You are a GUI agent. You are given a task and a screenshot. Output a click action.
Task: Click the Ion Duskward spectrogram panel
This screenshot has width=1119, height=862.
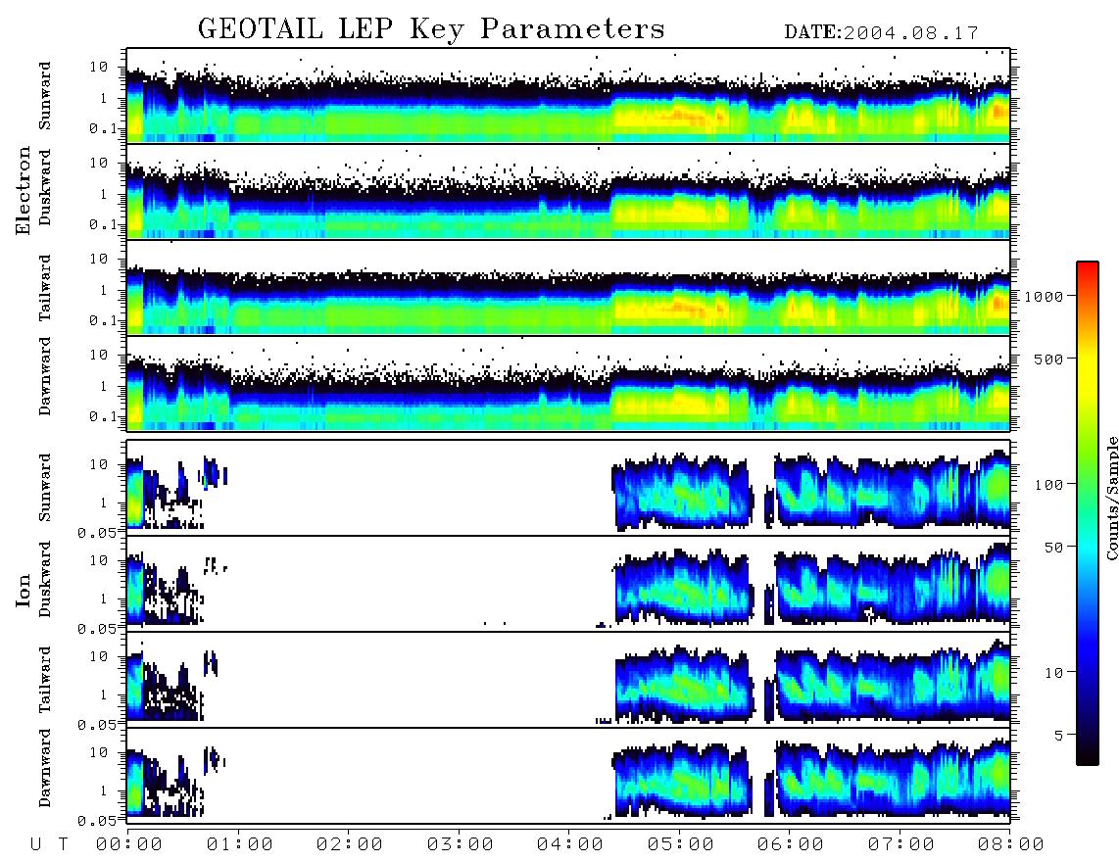pos(568,583)
